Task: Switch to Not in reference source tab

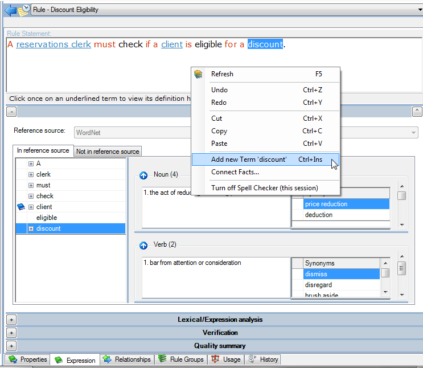Action: pos(108,152)
